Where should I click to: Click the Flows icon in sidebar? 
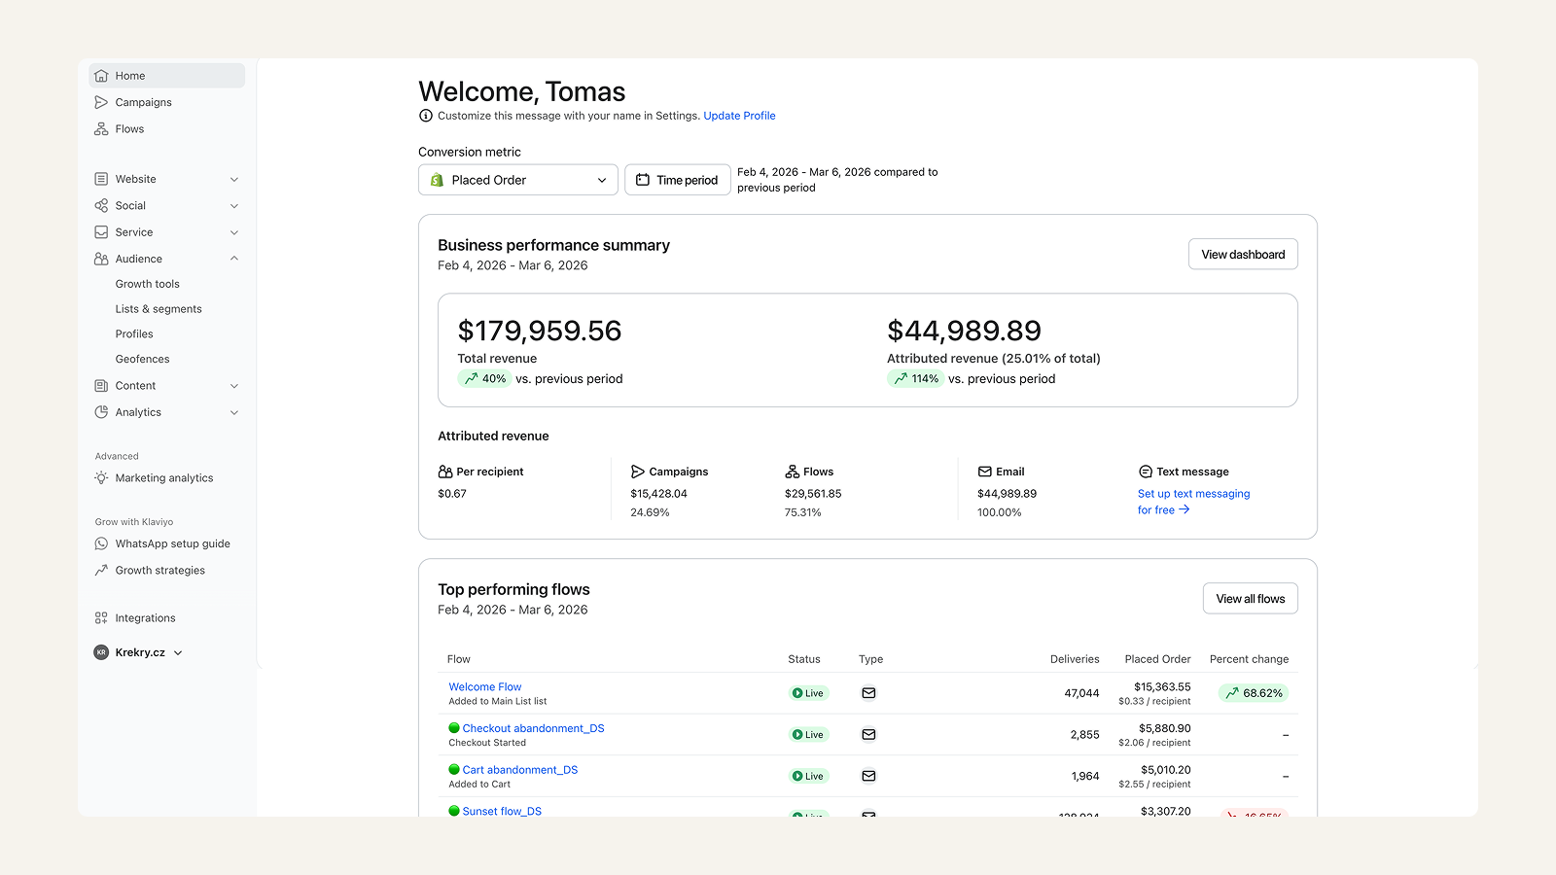pyautogui.click(x=101, y=129)
